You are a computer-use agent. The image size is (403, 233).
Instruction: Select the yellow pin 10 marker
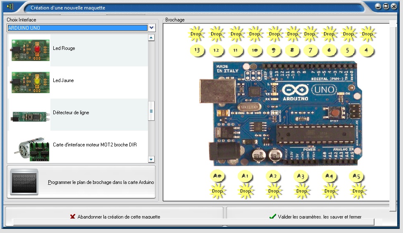click(255, 51)
